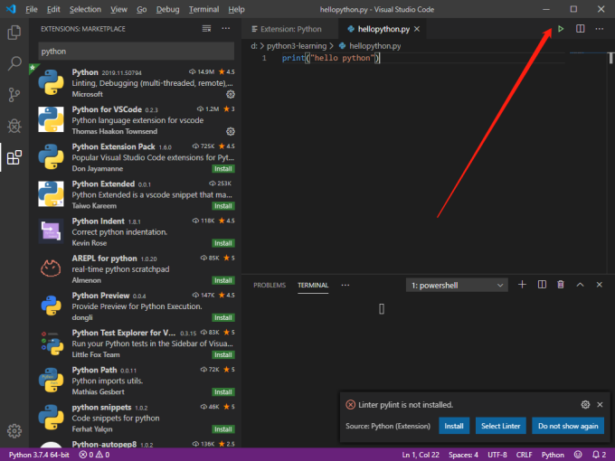Open panel overflow ellipsis next to TERMINAL
This screenshot has height=461, width=615.
pyautogui.click(x=345, y=286)
